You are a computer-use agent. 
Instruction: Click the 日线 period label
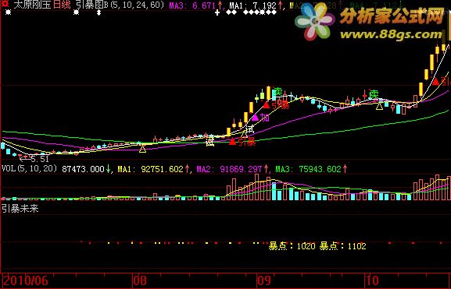[62, 5]
